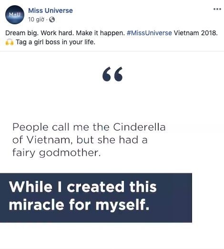This screenshot has height=249, width=224.
Task: Open the '10 giờ' post timestamp
Action: (36, 20)
